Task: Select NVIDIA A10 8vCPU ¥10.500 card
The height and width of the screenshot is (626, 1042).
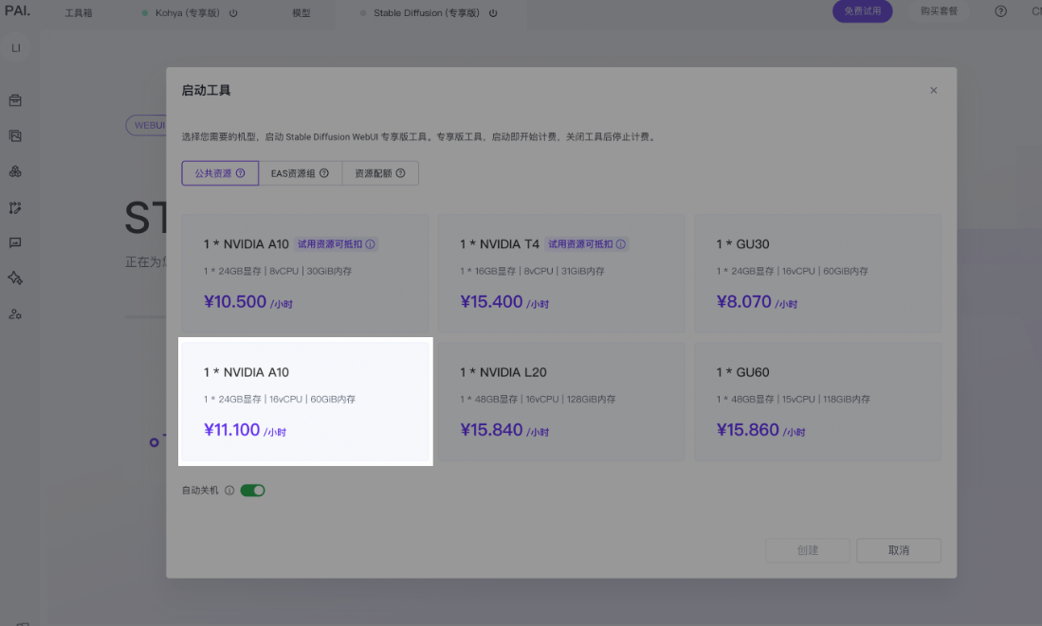Action: coord(305,274)
